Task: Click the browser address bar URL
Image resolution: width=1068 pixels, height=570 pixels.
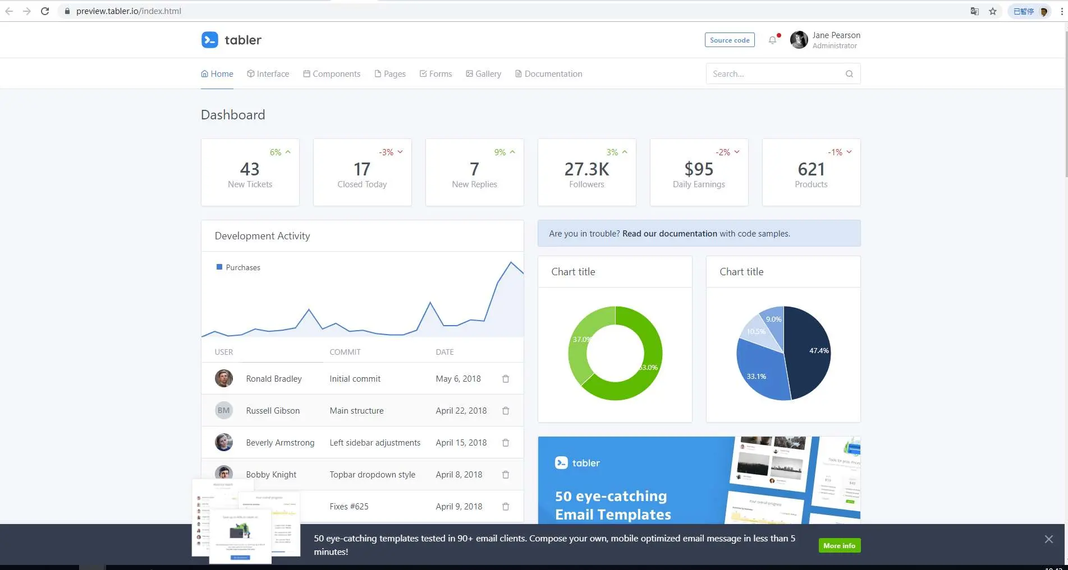Action: [x=129, y=11]
